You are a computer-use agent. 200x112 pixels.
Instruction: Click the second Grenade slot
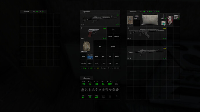(x=117, y=36)
